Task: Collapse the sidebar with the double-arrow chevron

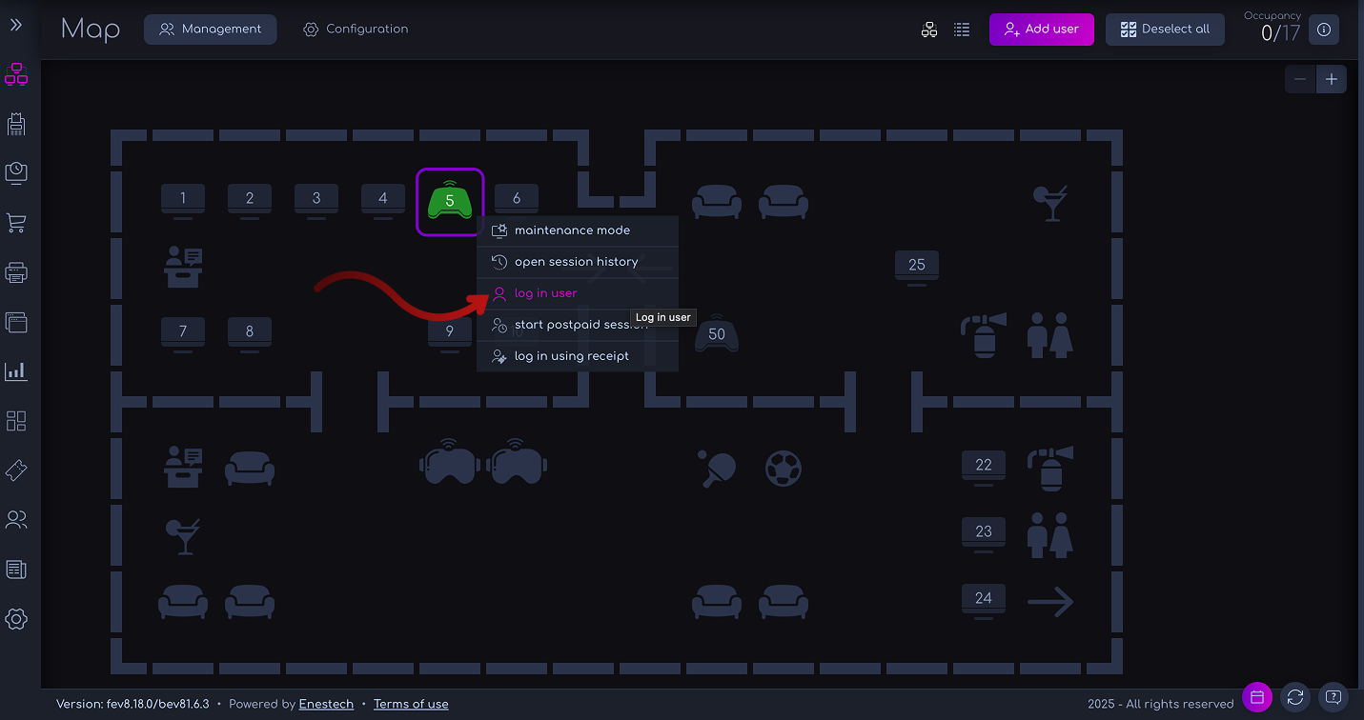Action: pyautogui.click(x=16, y=26)
